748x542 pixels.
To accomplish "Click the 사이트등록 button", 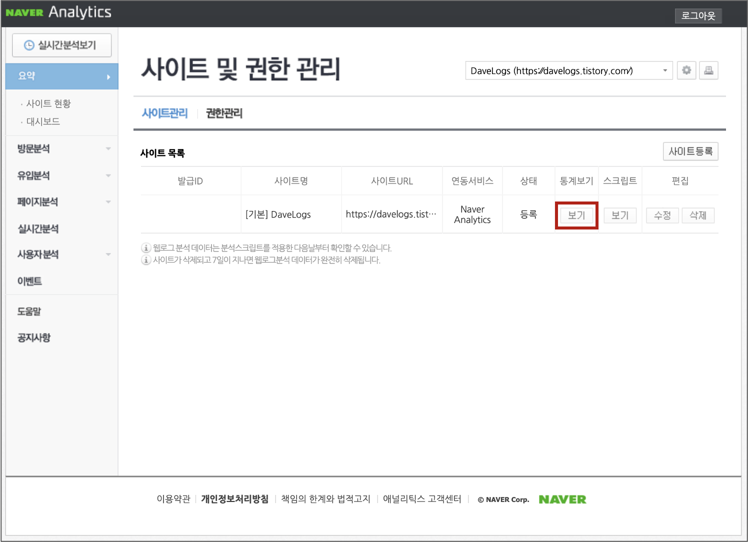I will (x=690, y=151).
